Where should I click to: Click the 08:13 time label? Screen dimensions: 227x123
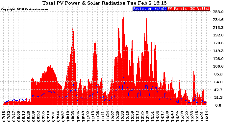click(24, 116)
